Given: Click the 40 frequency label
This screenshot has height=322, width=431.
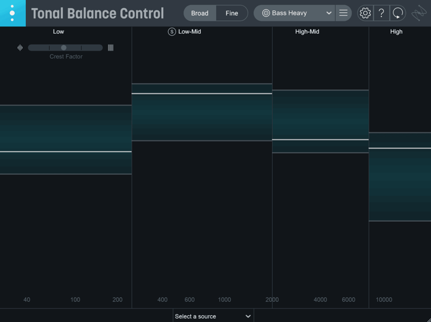Looking at the screenshot, I should click(x=26, y=299).
